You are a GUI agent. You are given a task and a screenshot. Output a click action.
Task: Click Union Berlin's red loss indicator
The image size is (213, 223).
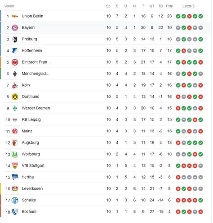pos(189,16)
